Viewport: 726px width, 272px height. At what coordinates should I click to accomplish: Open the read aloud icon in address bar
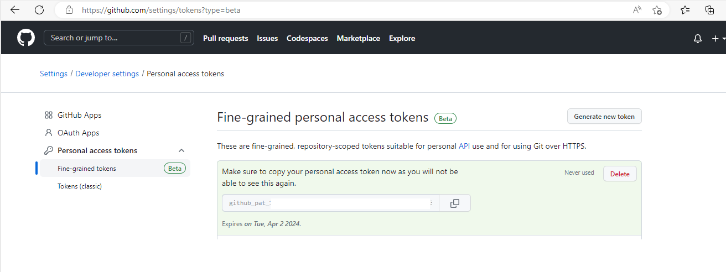point(637,10)
